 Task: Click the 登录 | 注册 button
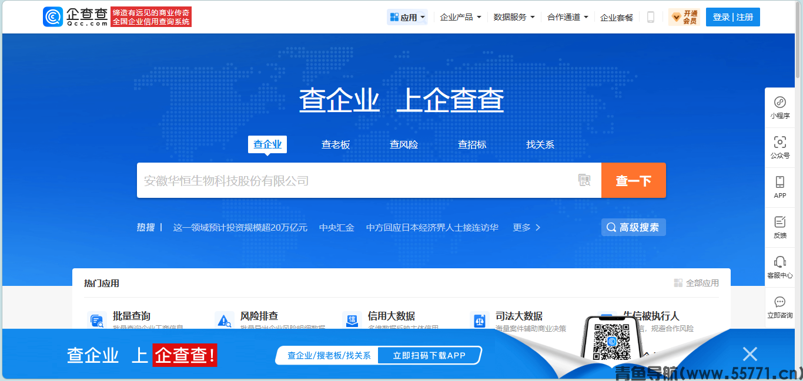[x=733, y=17]
